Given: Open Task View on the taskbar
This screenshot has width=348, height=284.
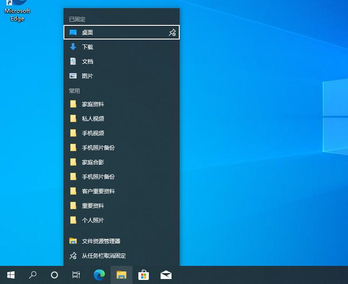Looking at the screenshot, I should pyautogui.click(x=76, y=274).
